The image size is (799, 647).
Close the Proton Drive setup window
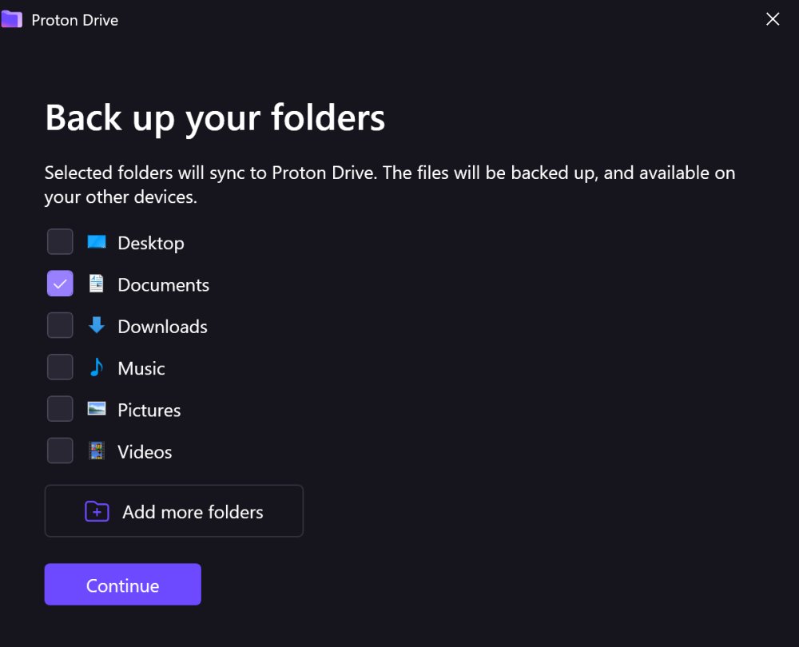pyautogui.click(x=773, y=19)
